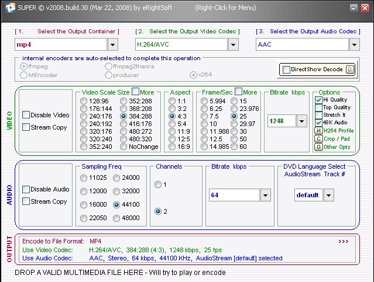The width and height of the screenshot is (374, 282).
Task: Toggle the 48K Audio checkbox
Action: point(318,123)
